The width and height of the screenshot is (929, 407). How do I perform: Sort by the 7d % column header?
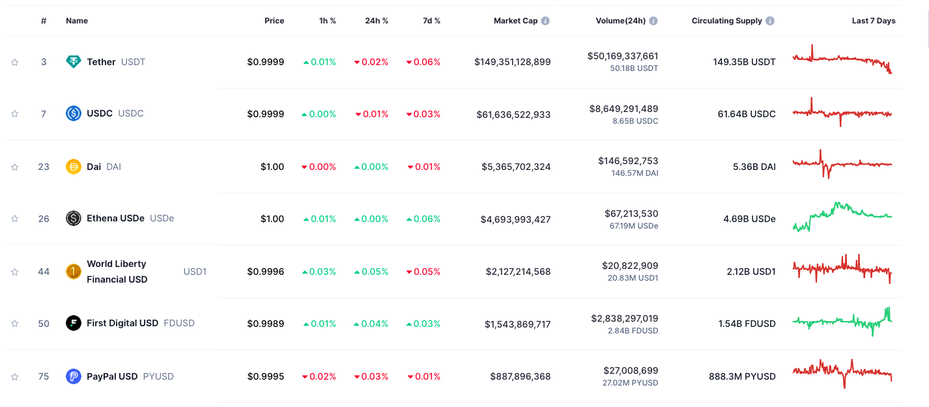click(x=431, y=21)
